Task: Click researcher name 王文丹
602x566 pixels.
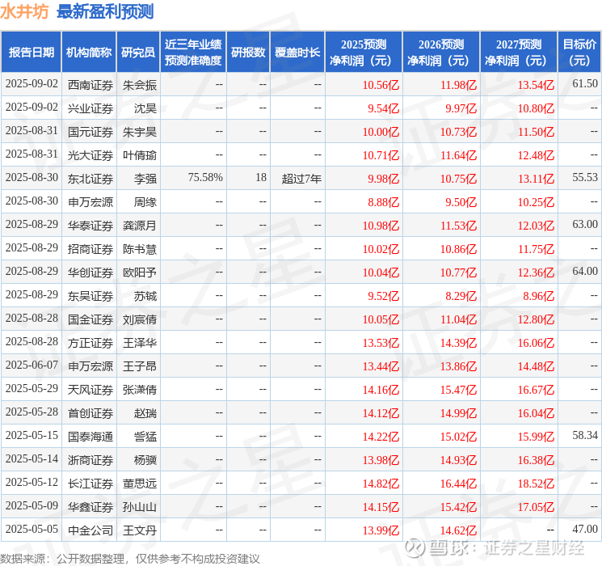Action: [139, 530]
